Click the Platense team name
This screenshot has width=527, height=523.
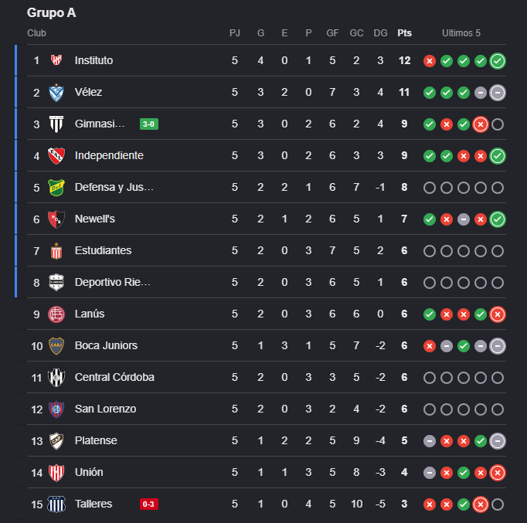click(96, 440)
